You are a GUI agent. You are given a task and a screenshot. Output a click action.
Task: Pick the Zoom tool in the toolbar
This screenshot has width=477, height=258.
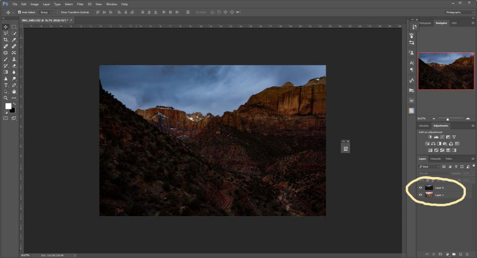(6, 98)
